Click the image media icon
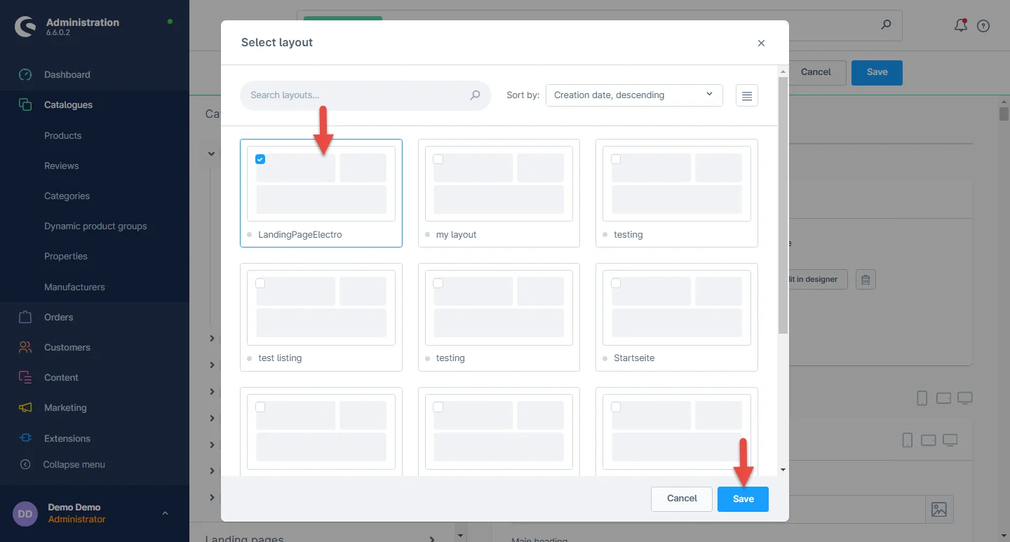 click(x=939, y=510)
